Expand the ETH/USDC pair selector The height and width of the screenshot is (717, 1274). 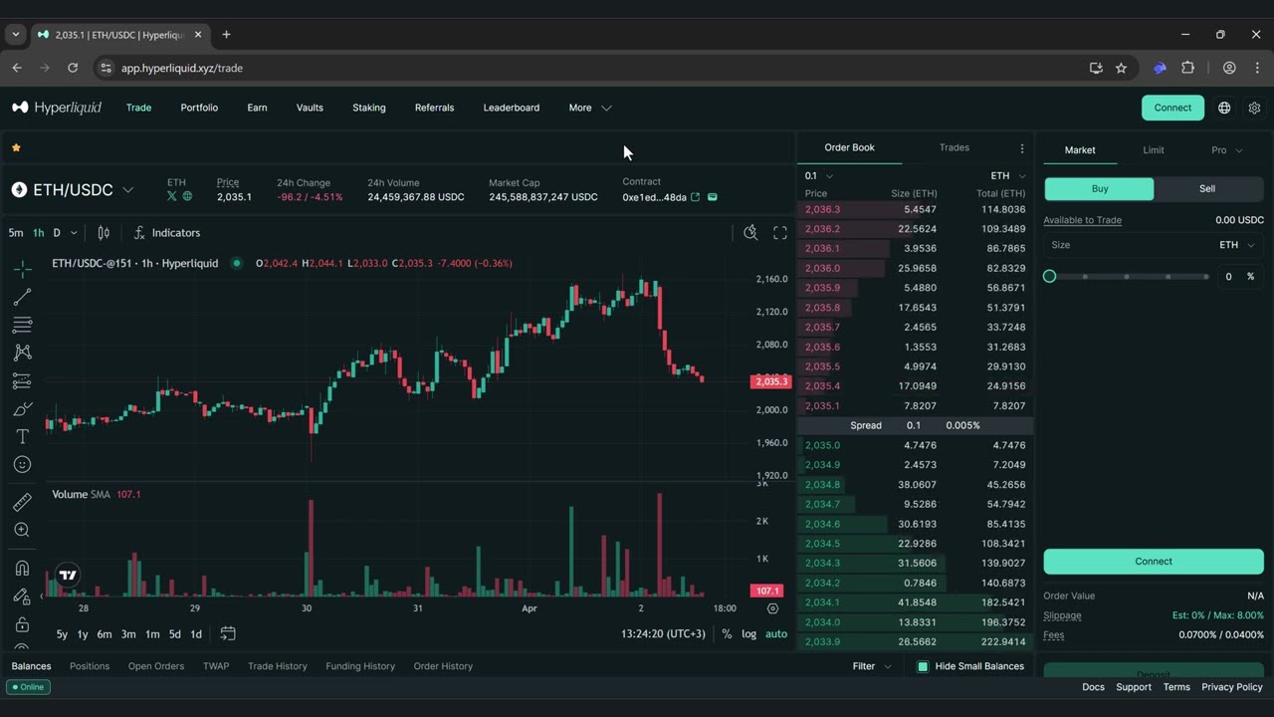click(127, 189)
